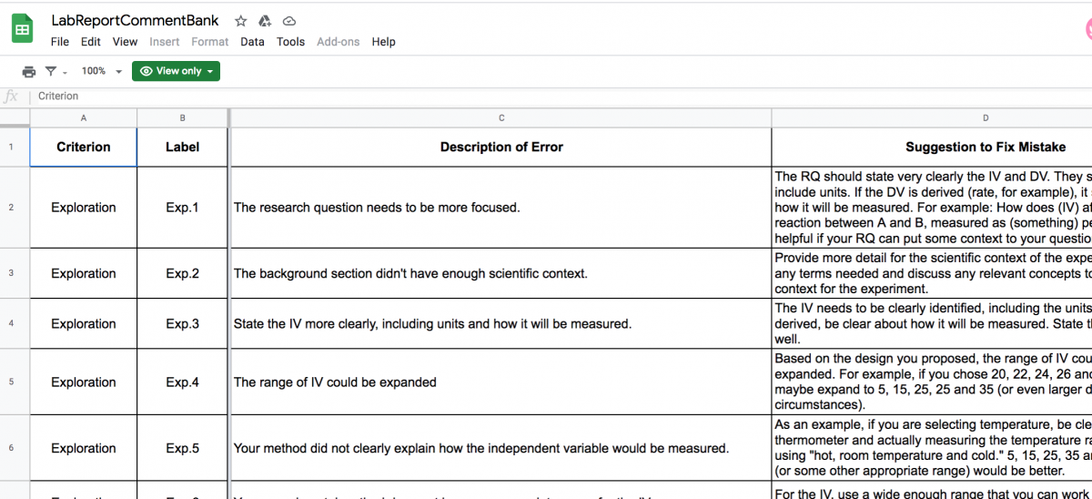This screenshot has height=499, width=1092.
Task: Click the print icon in toolbar
Action: pyautogui.click(x=29, y=71)
